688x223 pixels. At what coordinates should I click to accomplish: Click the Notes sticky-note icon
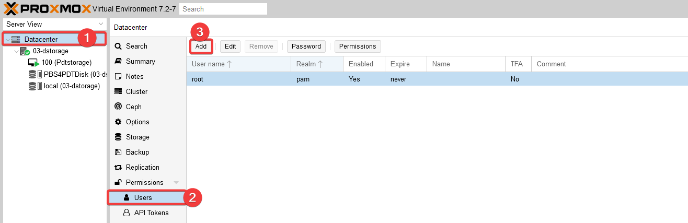coord(118,77)
